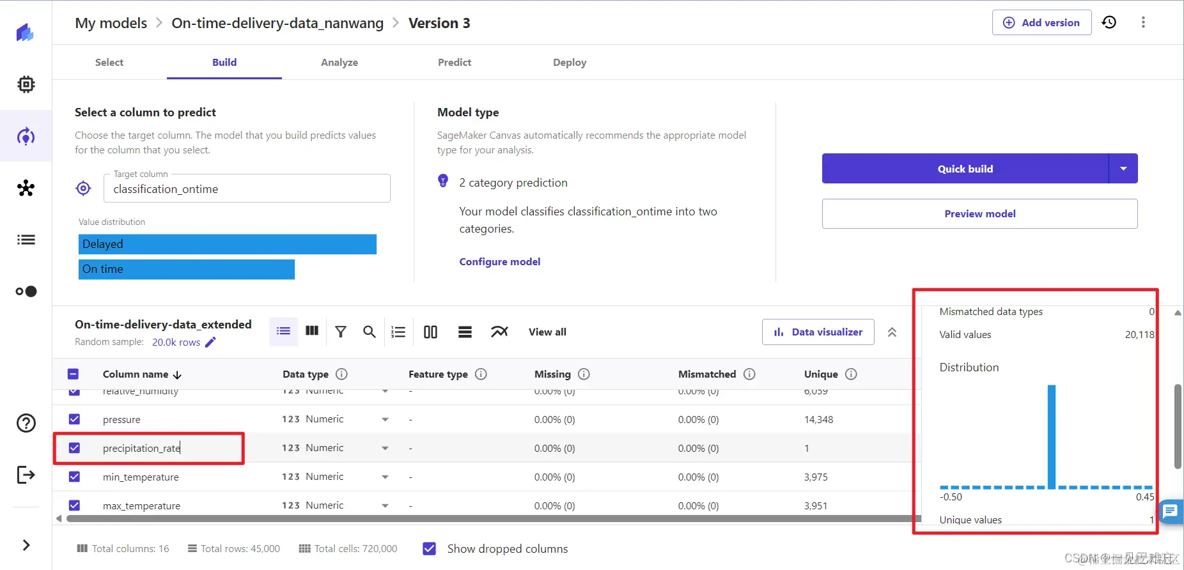
Task: Open the version history clock icon
Action: pos(1109,22)
